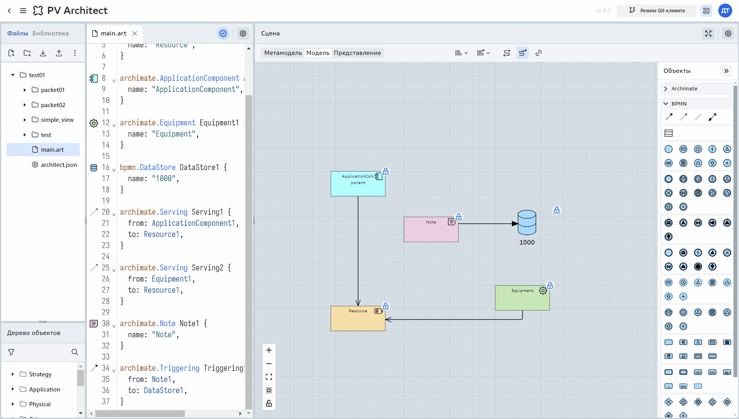Expand the Strategy group in object tree

[x=13, y=374]
